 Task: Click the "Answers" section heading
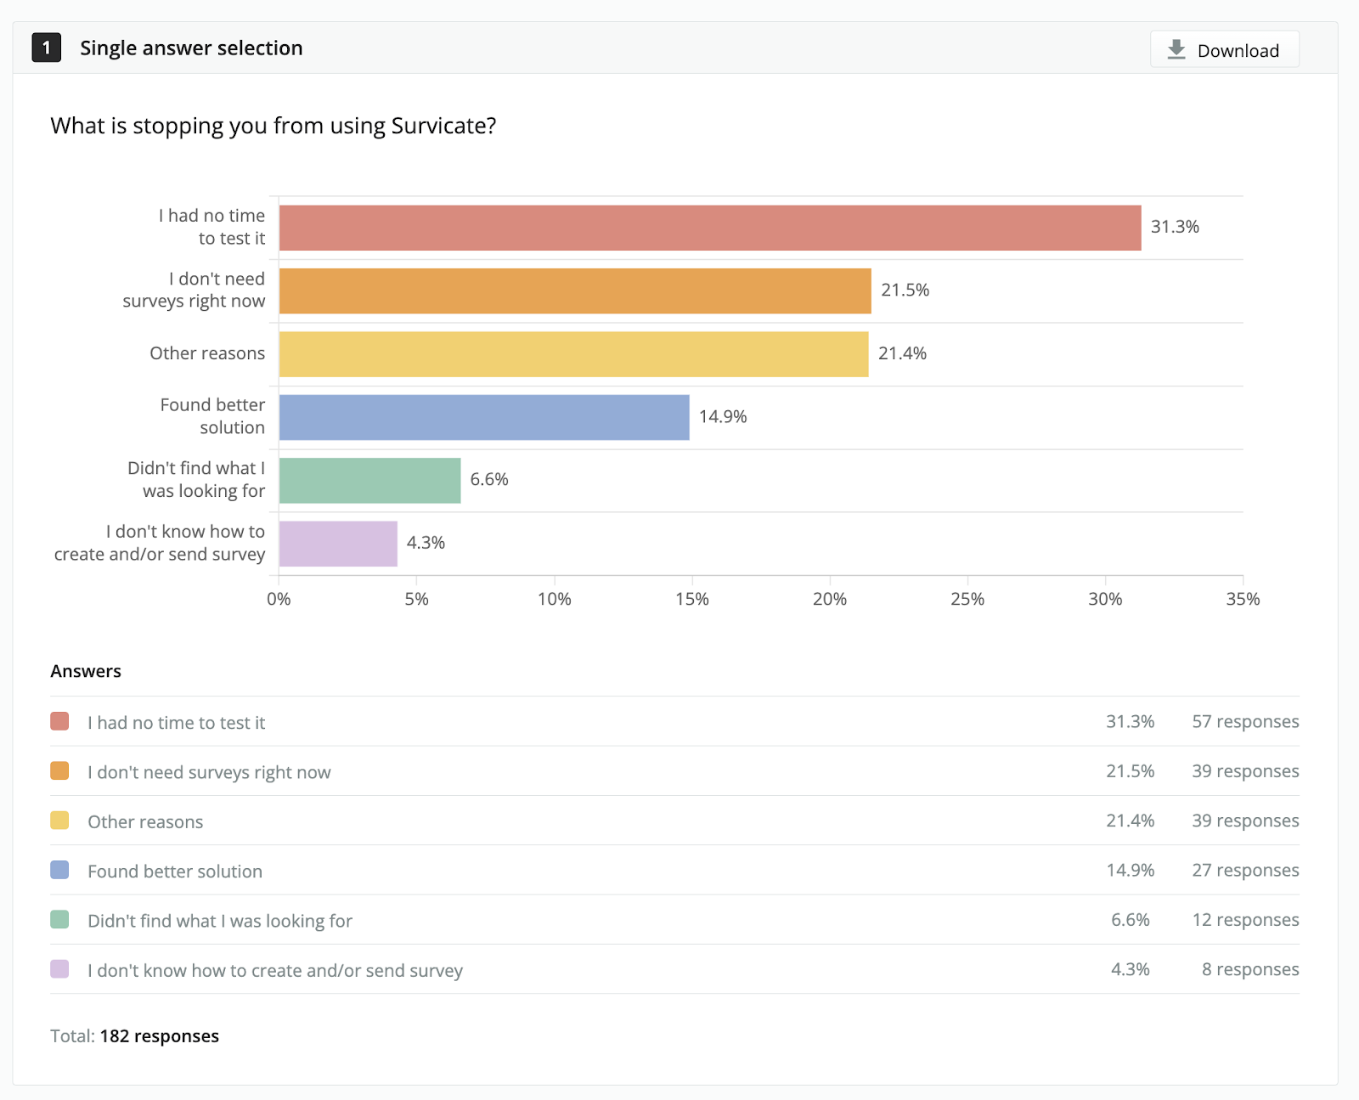pyautogui.click(x=86, y=671)
